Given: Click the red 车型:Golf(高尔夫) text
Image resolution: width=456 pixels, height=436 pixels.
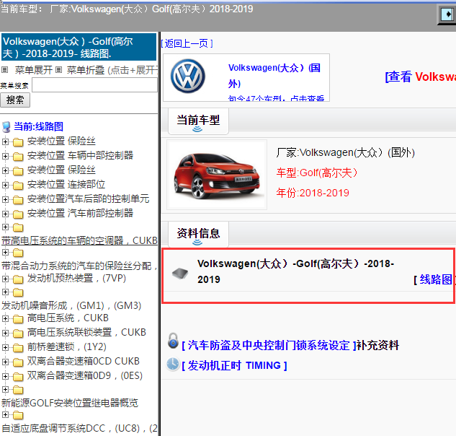Looking at the screenshot, I should pyautogui.click(x=317, y=173).
